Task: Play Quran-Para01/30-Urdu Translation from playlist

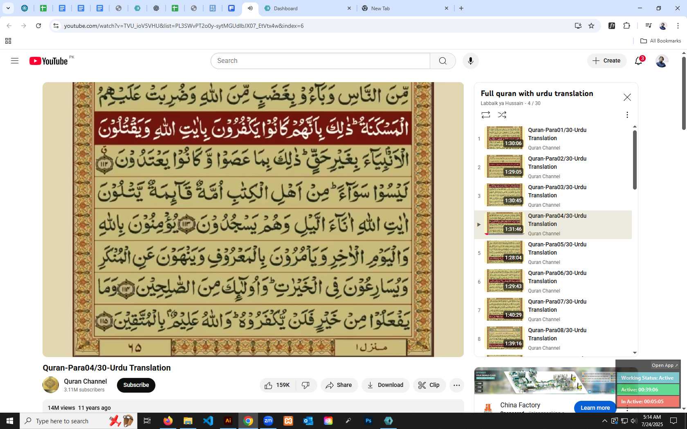Action: [x=553, y=139]
